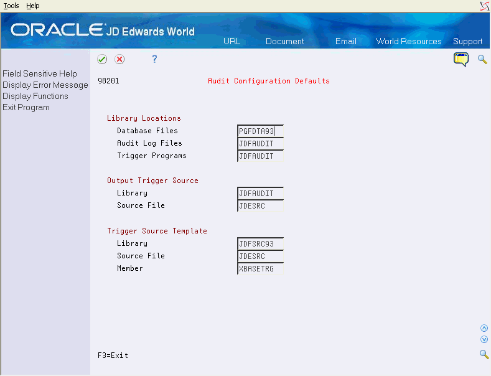Click the Audit Configuration Defaults title

coord(269,81)
